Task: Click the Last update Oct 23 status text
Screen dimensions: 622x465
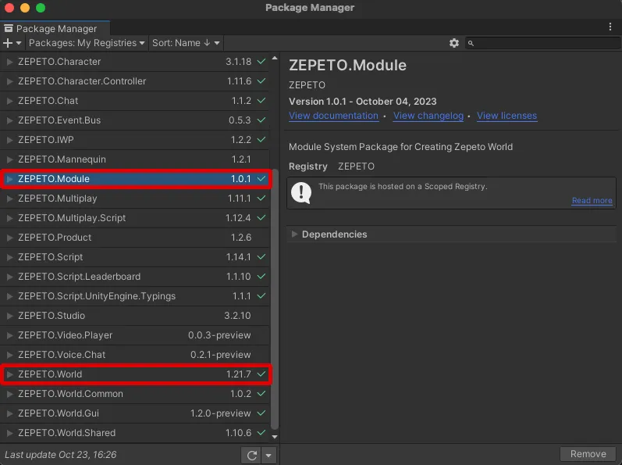Action: click(x=61, y=455)
